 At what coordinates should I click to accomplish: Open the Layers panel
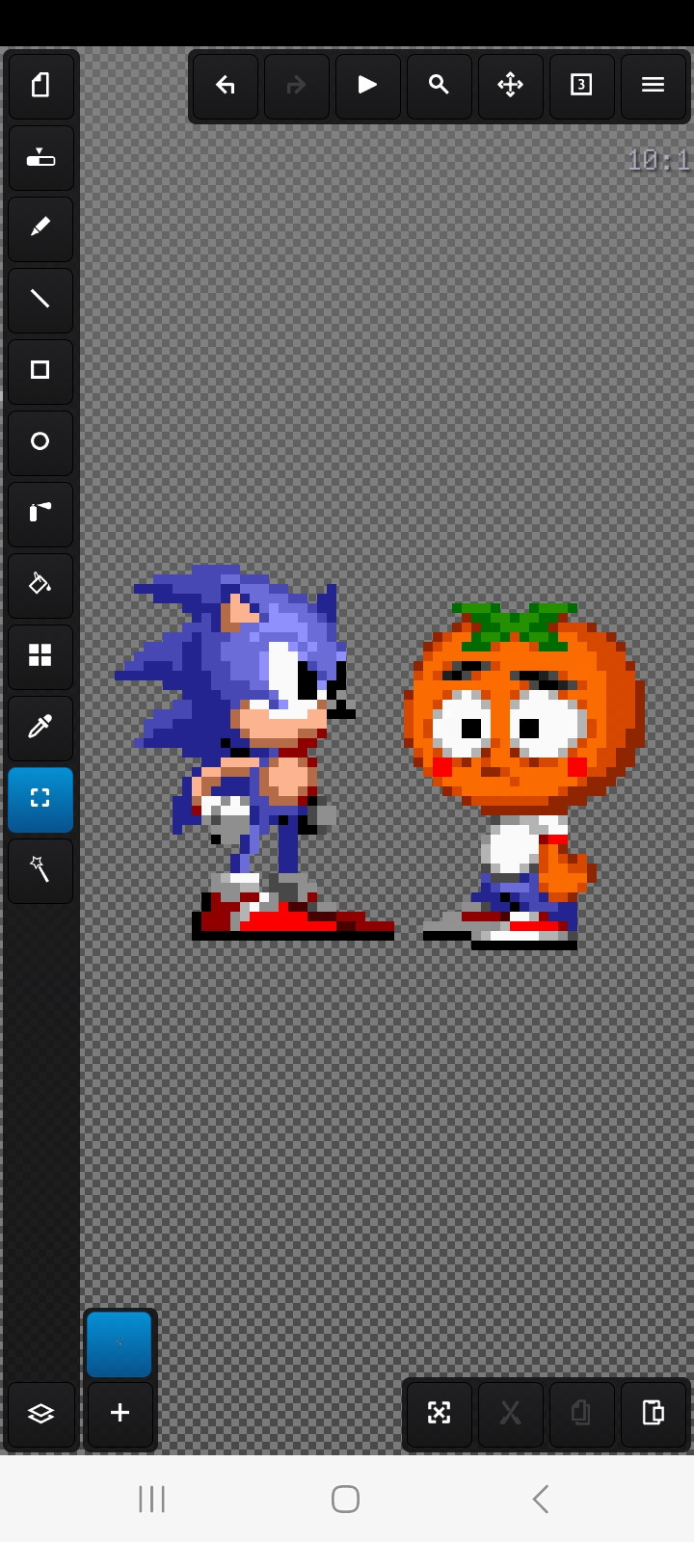click(40, 1414)
